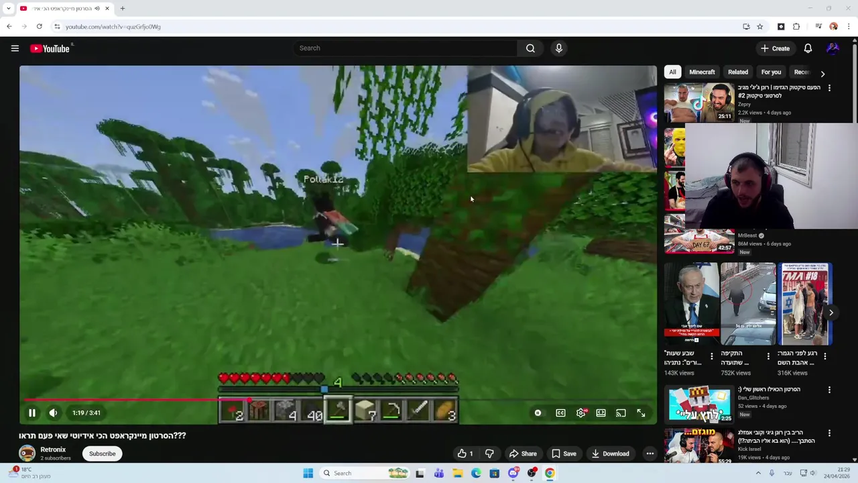Bookmark this page with the star

point(759,27)
